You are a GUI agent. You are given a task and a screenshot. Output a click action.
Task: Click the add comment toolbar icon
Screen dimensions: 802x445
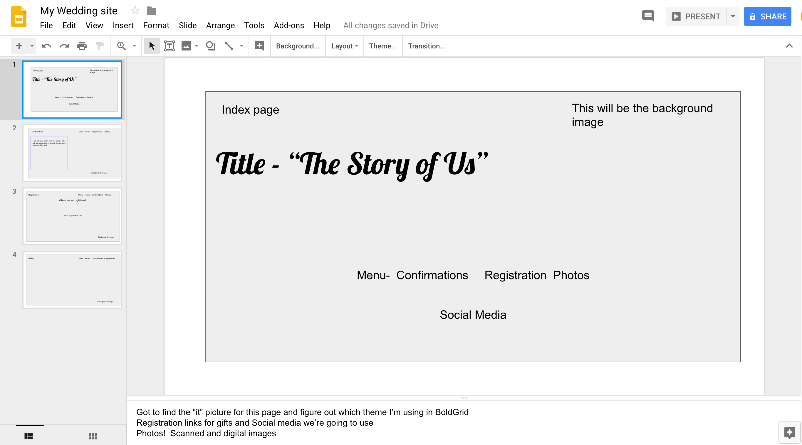point(259,46)
